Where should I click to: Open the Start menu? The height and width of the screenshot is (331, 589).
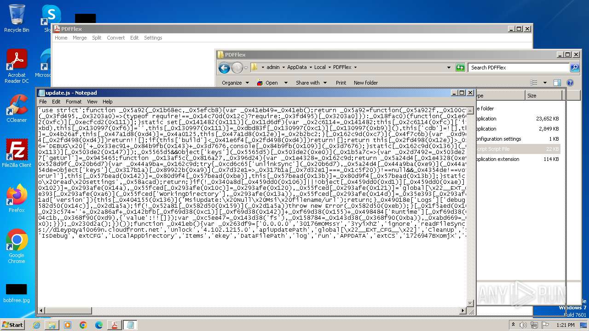tap(13, 325)
